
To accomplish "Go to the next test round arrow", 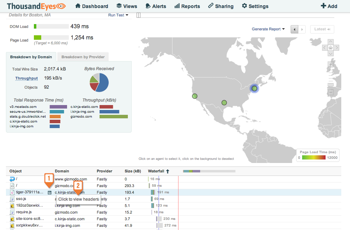I will click(302, 29).
